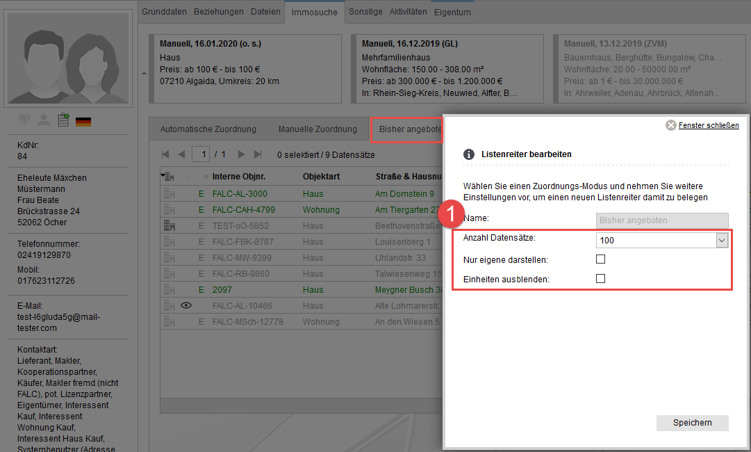Select the Mehrfamilienhaus search profile from 16.12.2019

point(447,68)
